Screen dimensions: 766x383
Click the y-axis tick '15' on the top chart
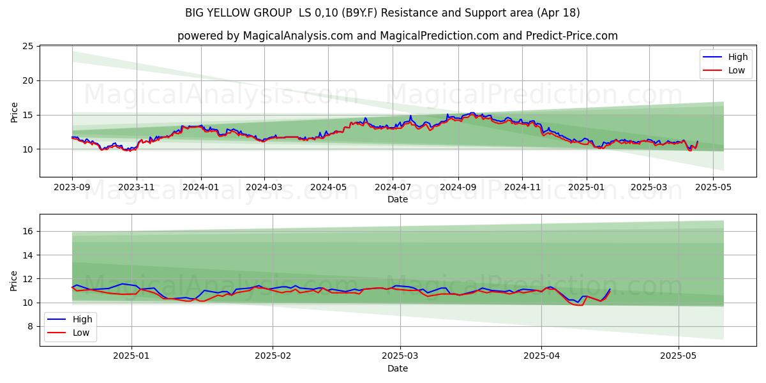tap(28, 115)
